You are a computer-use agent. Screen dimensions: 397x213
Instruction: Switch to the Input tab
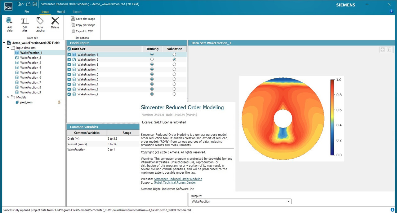coord(45,12)
